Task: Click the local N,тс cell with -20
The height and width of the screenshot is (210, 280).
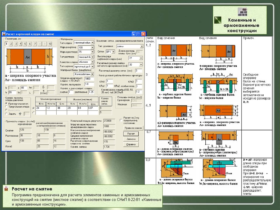Action: 72,108
